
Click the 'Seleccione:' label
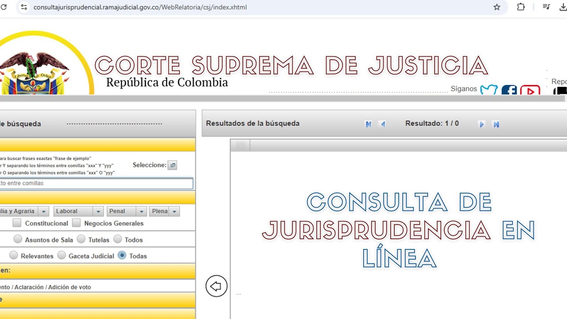149,165
